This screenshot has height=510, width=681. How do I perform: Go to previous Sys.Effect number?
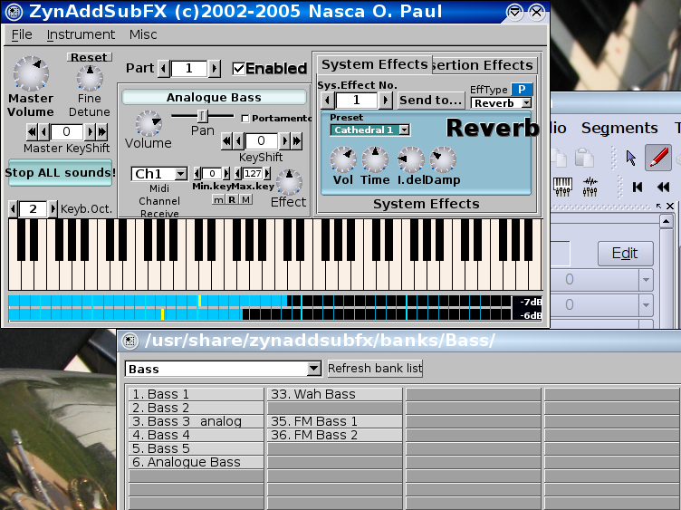point(328,101)
